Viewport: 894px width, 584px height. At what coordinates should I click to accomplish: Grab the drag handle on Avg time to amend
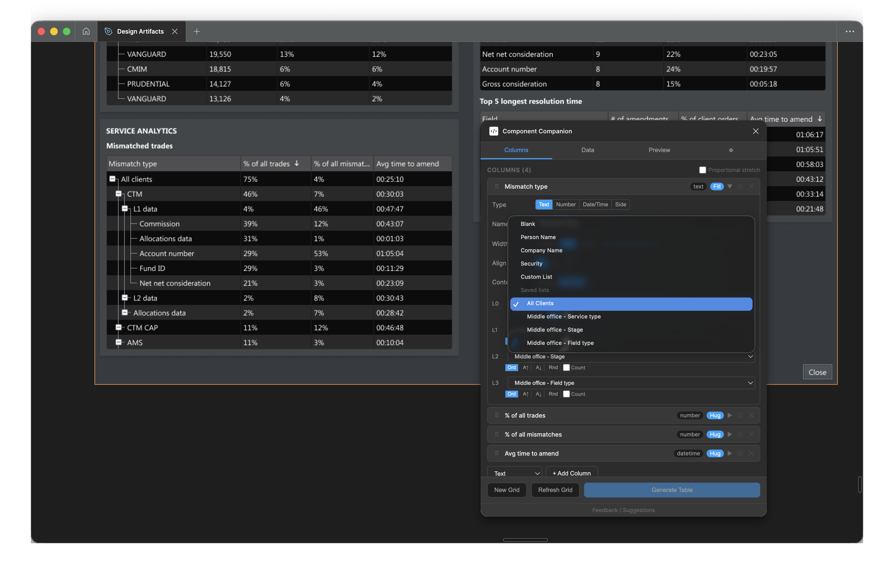point(497,453)
